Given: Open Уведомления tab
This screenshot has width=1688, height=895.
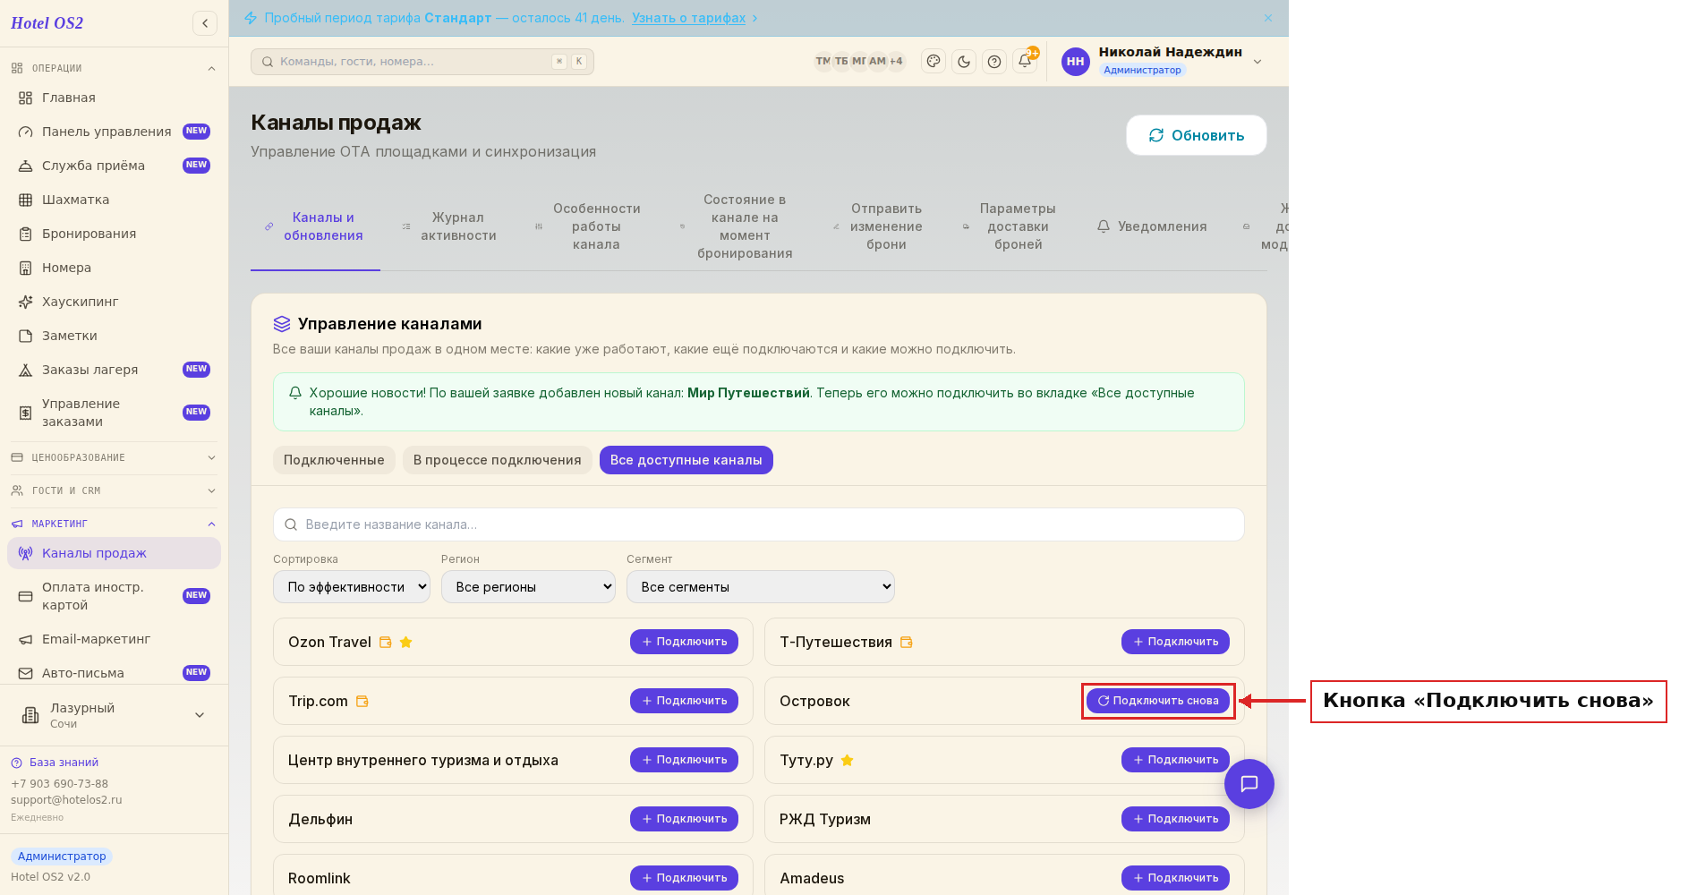Looking at the screenshot, I should tap(1152, 226).
